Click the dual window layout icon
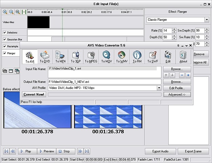 pyautogui.click(x=17, y=71)
